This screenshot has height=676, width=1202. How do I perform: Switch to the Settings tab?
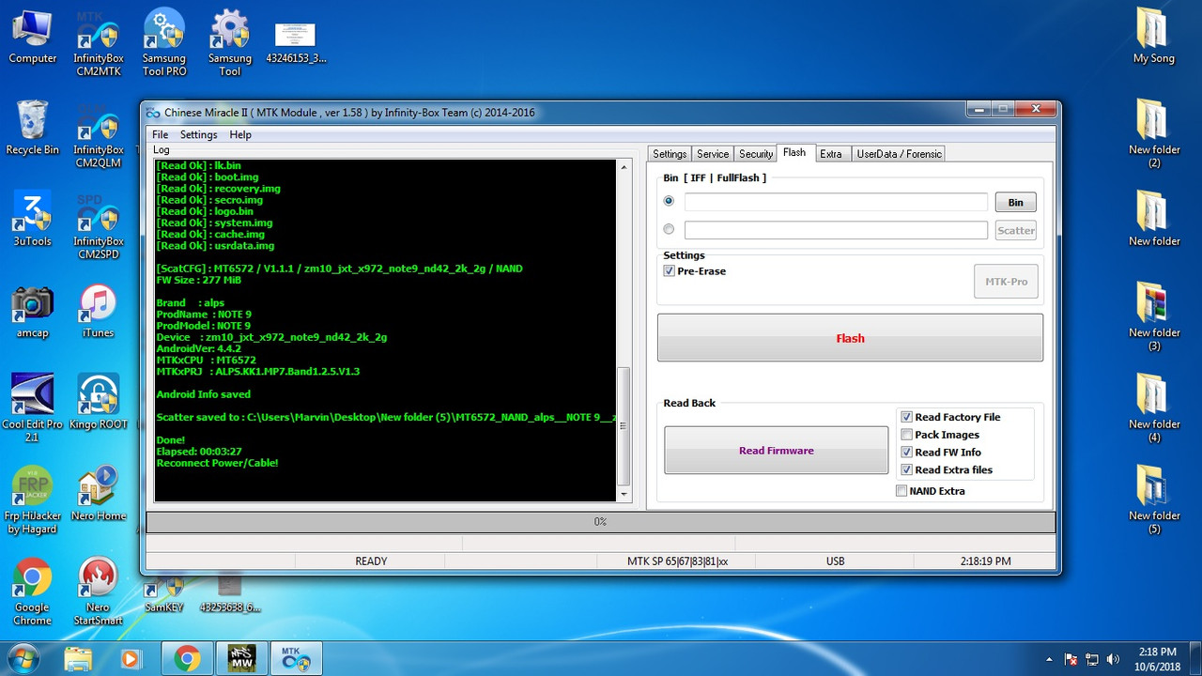670,154
